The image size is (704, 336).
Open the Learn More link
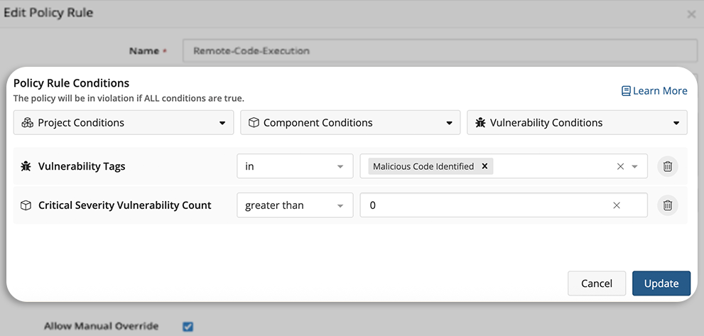click(660, 91)
